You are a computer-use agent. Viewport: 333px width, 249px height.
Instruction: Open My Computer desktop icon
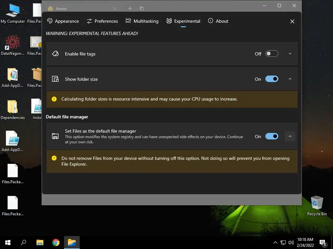click(13, 13)
